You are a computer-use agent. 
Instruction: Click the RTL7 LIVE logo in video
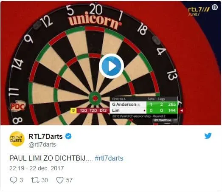[x=199, y=11]
